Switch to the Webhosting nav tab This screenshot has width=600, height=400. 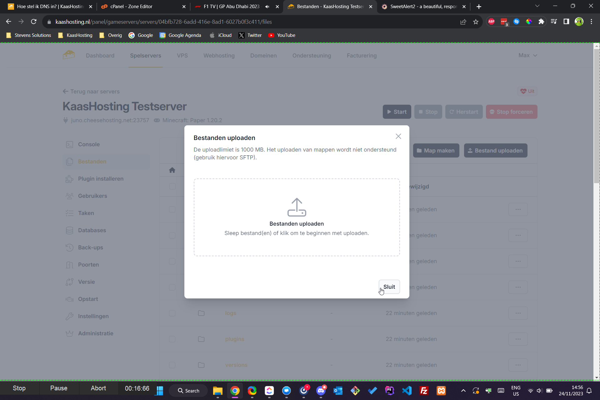point(219,56)
